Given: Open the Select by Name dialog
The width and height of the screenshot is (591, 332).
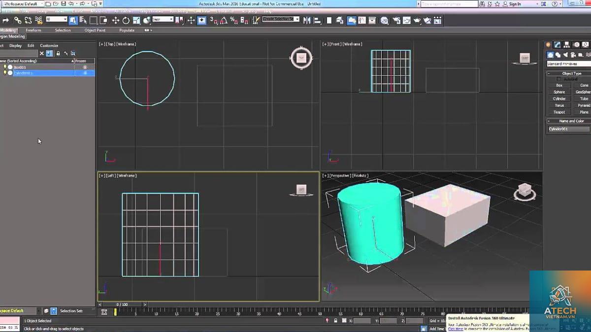Looking at the screenshot, I should (83, 20).
